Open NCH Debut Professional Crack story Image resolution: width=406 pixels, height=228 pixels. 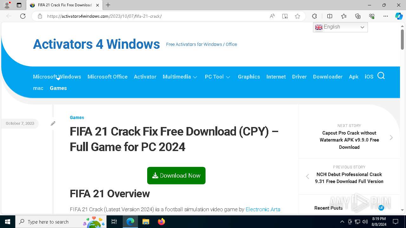(x=349, y=178)
